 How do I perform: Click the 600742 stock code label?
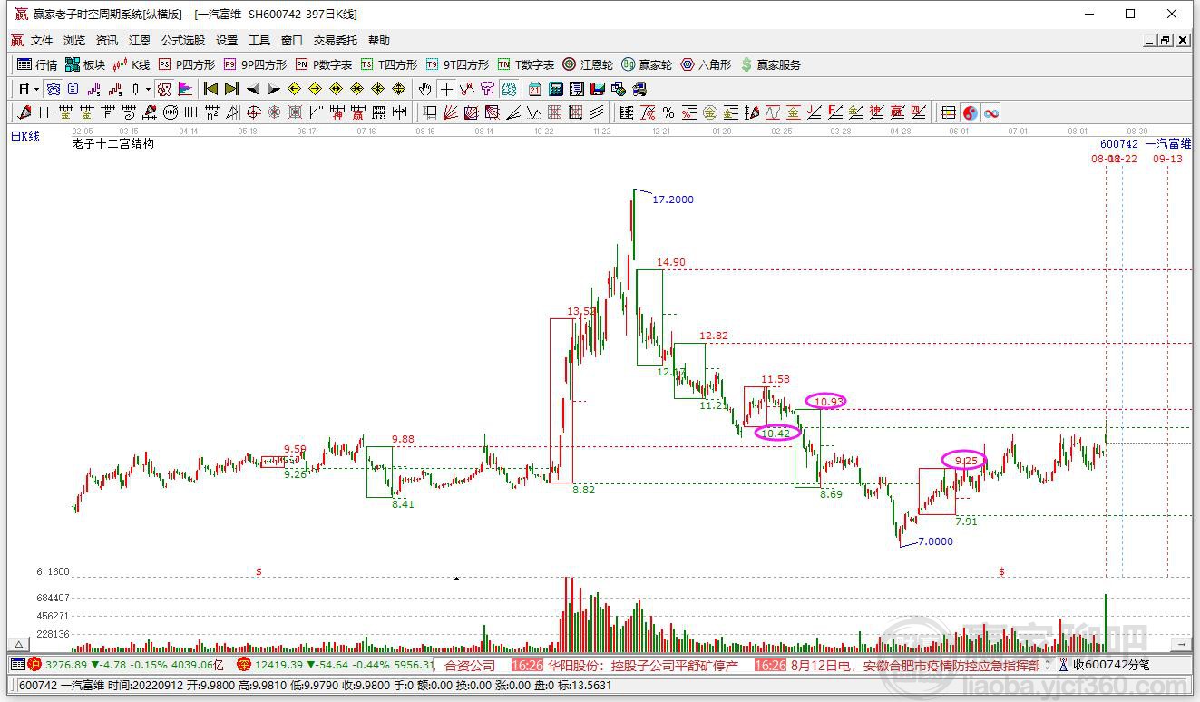tap(1118, 144)
